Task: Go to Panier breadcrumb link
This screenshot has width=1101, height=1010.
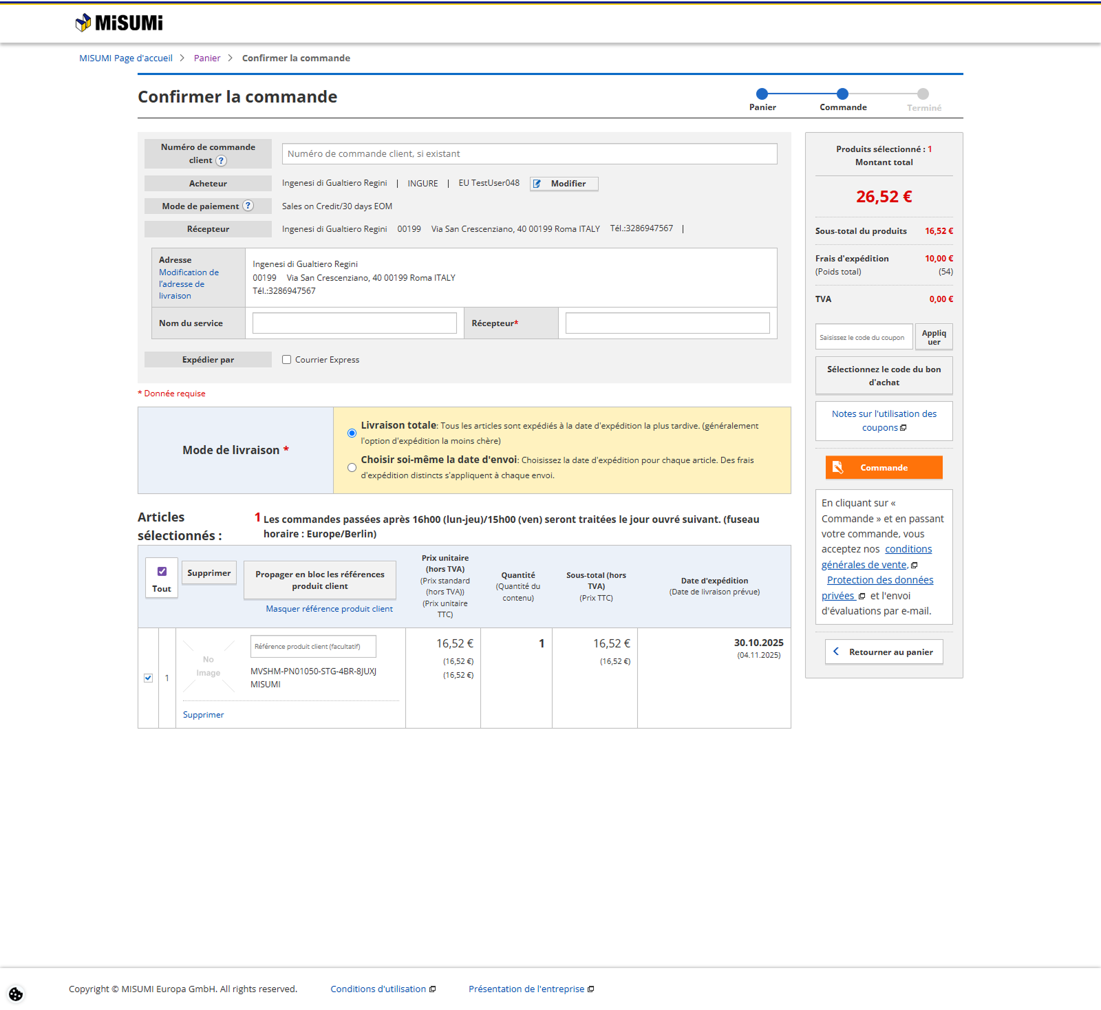Action: [207, 58]
